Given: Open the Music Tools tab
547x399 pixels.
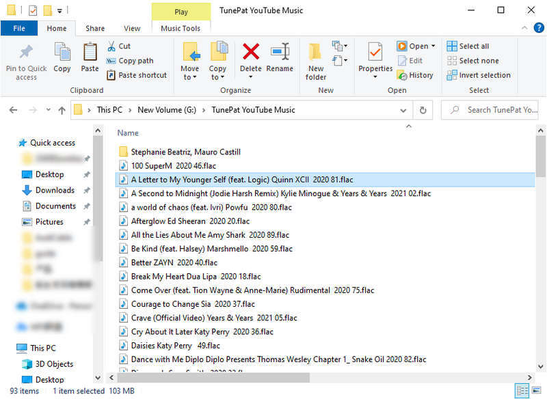Looking at the screenshot, I should [181, 28].
